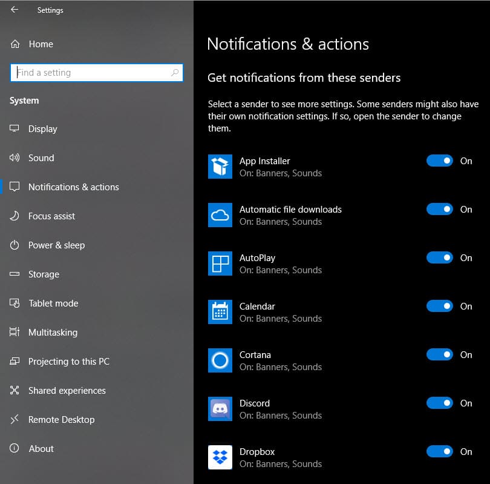Switch off Dropbox notifications toggle

pos(439,451)
